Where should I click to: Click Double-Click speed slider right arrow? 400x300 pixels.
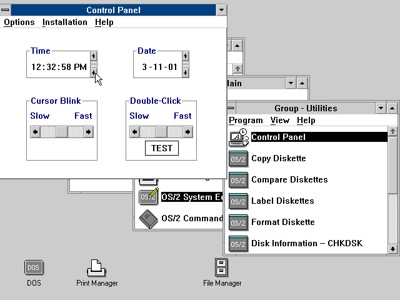tap(187, 132)
